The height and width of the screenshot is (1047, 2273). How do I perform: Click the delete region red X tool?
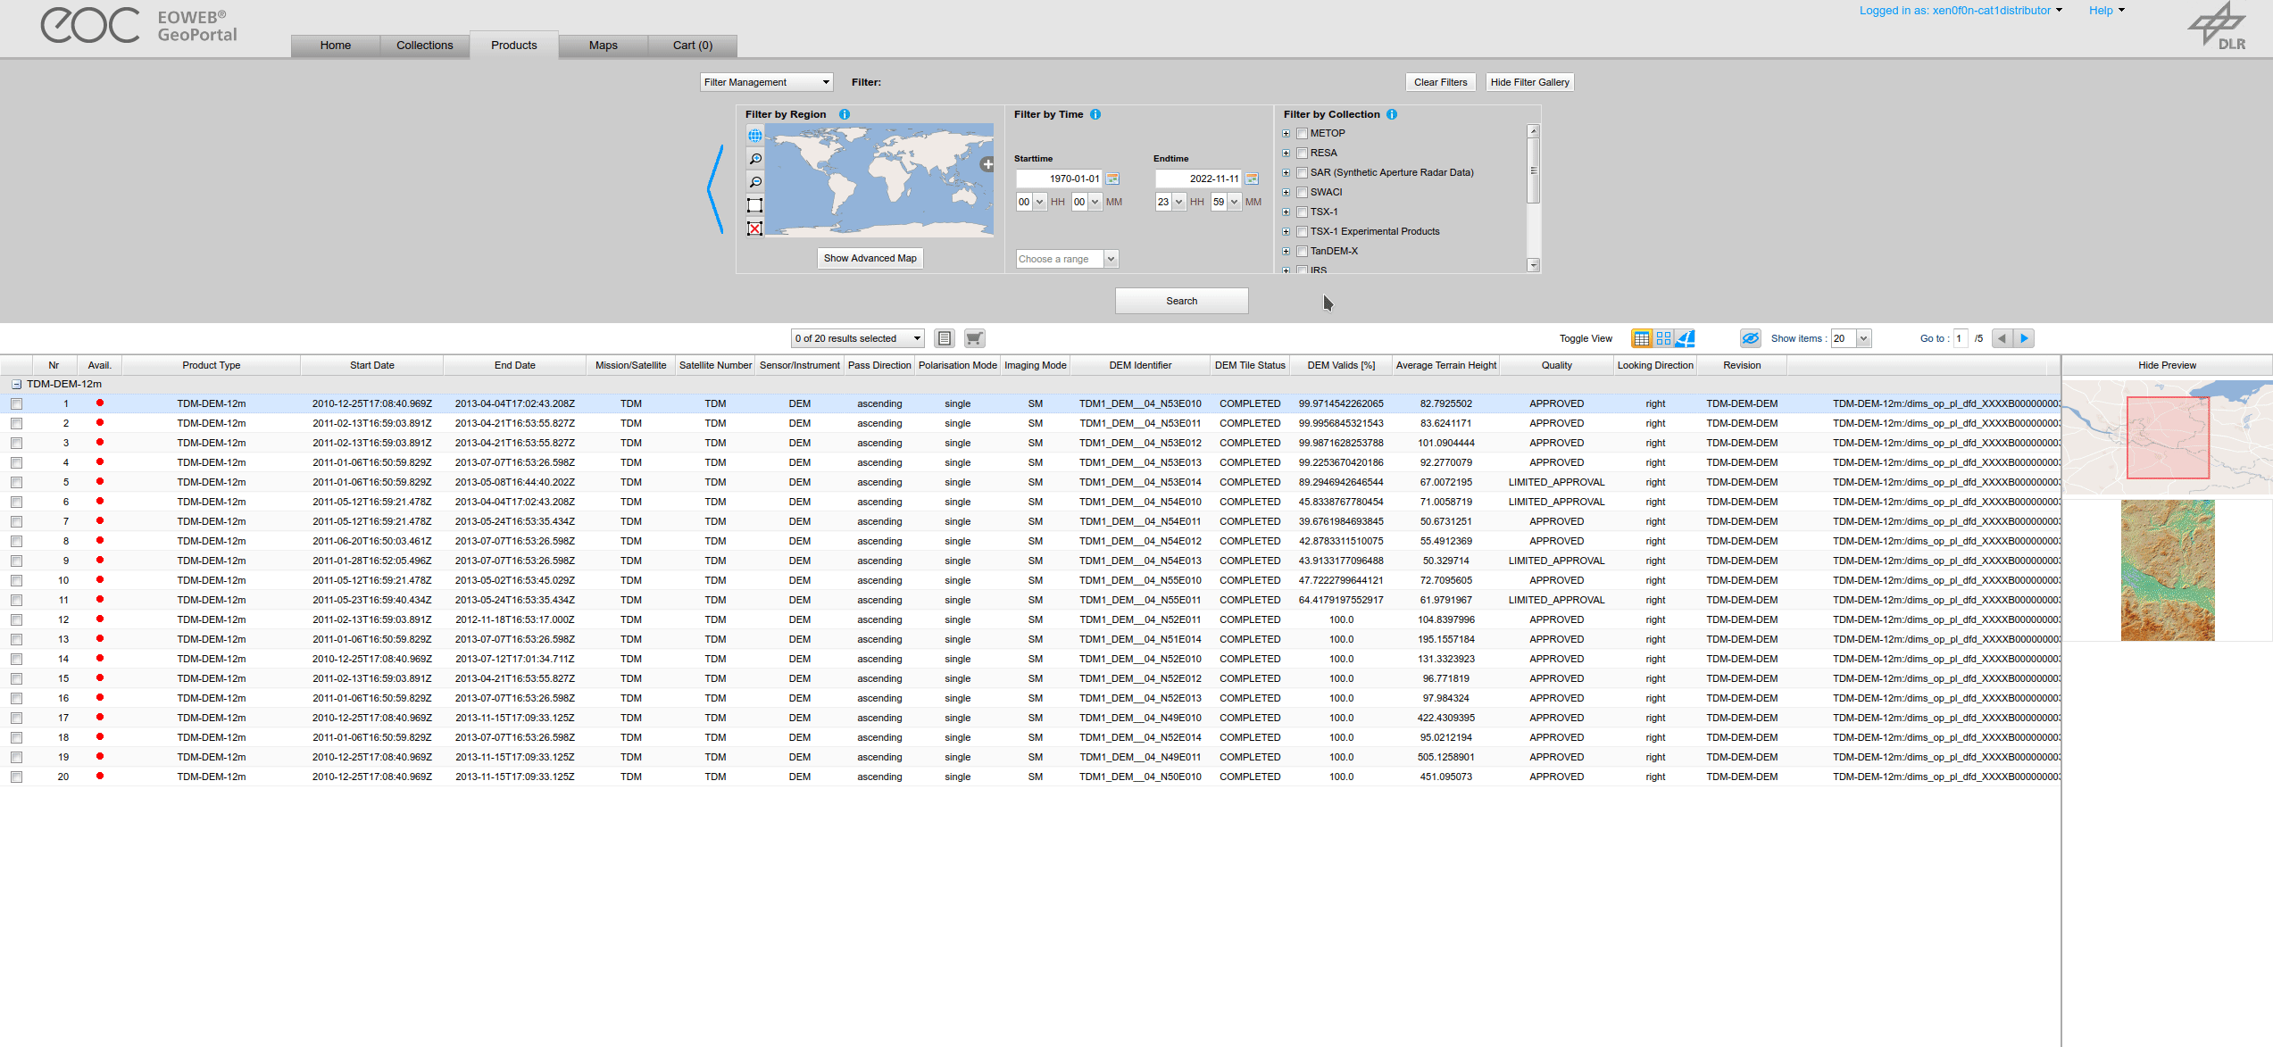pyautogui.click(x=755, y=229)
